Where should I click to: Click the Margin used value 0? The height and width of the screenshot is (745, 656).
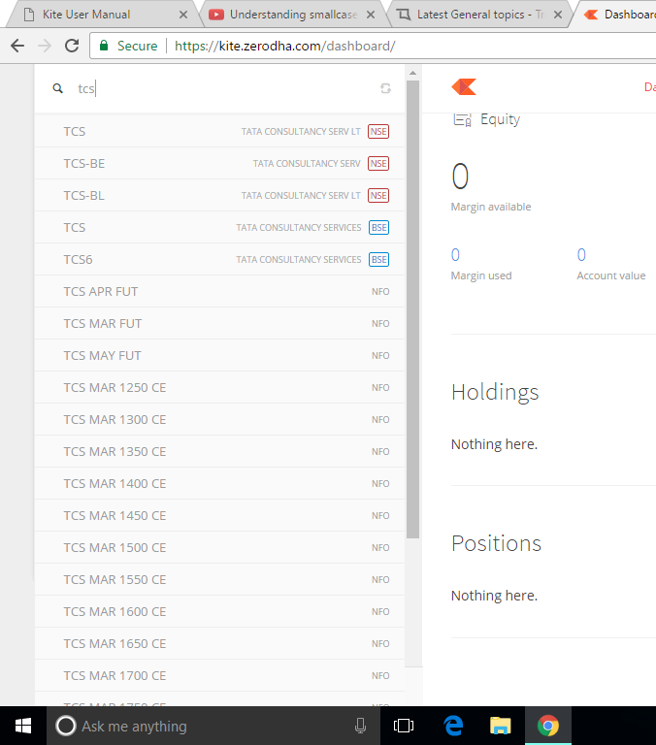pyautogui.click(x=455, y=255)
